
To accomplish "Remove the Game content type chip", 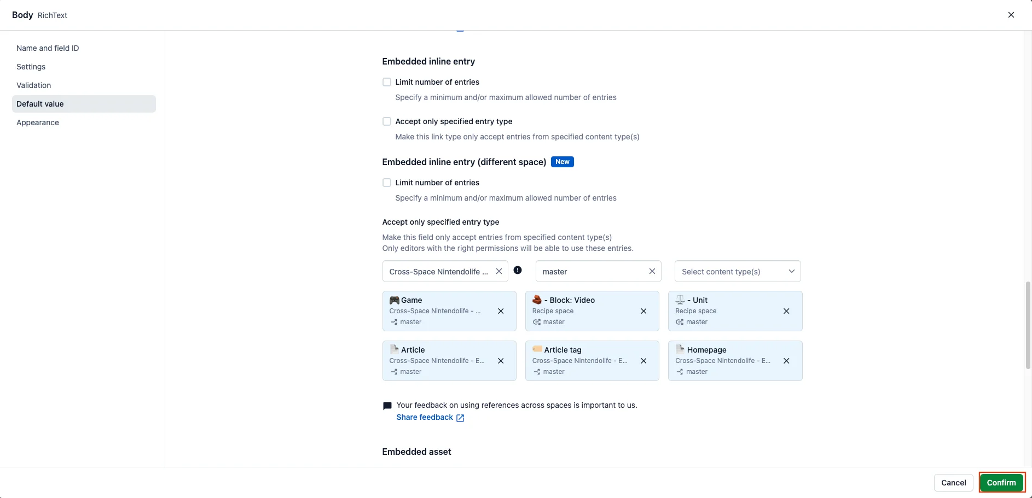I will click(x=501, y=311).
